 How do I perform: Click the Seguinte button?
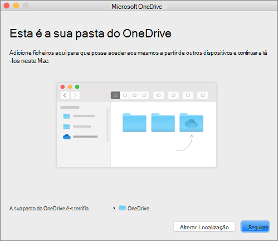(255, 227)
